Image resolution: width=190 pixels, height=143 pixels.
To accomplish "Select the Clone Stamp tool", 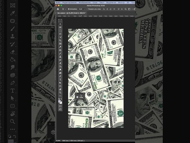I will coord(60,57).
